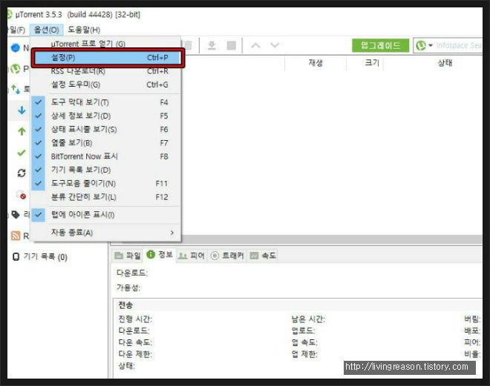Focus the Infospace search input field
This screenshot has height=386, width=490.
pos(458,45)
